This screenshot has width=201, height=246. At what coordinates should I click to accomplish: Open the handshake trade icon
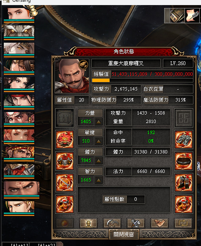pyautogui.click(x=160, y=223)
